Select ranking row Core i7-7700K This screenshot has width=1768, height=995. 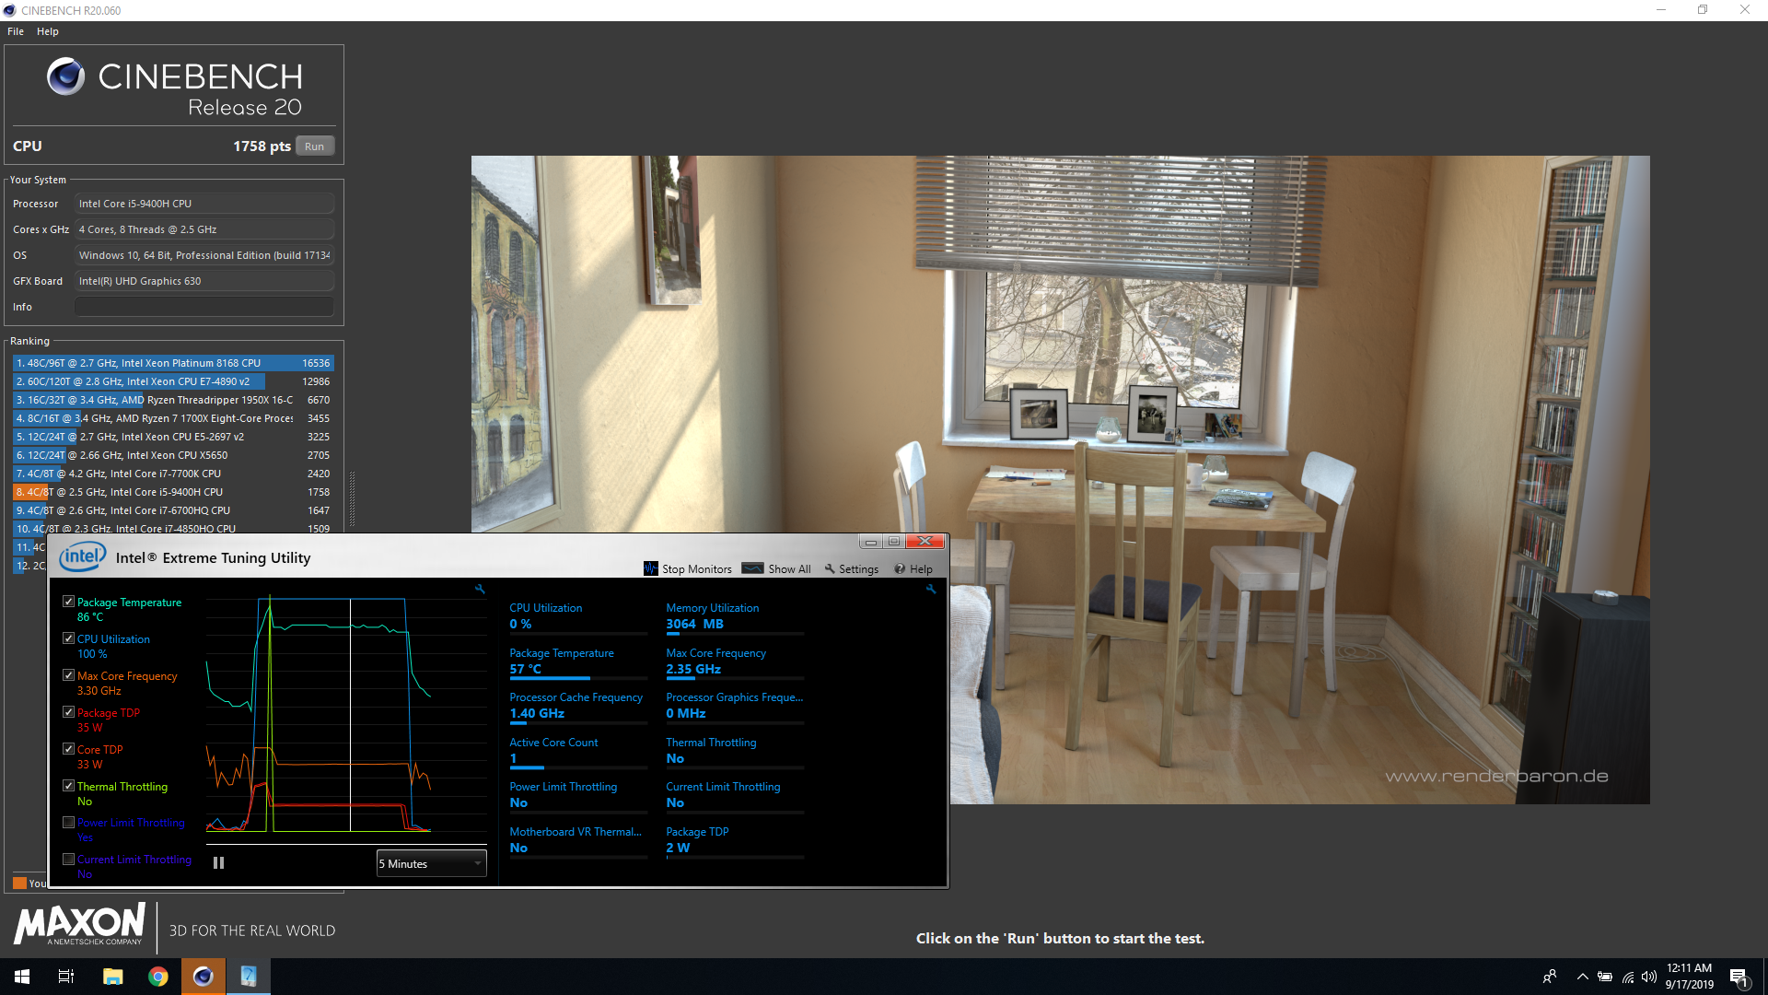pos(173,474)
